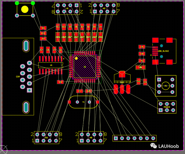The height and width of the screenshot is (154, 185).
Task: Select resistor R2 footprint
Action: click(x=43, y=28)
